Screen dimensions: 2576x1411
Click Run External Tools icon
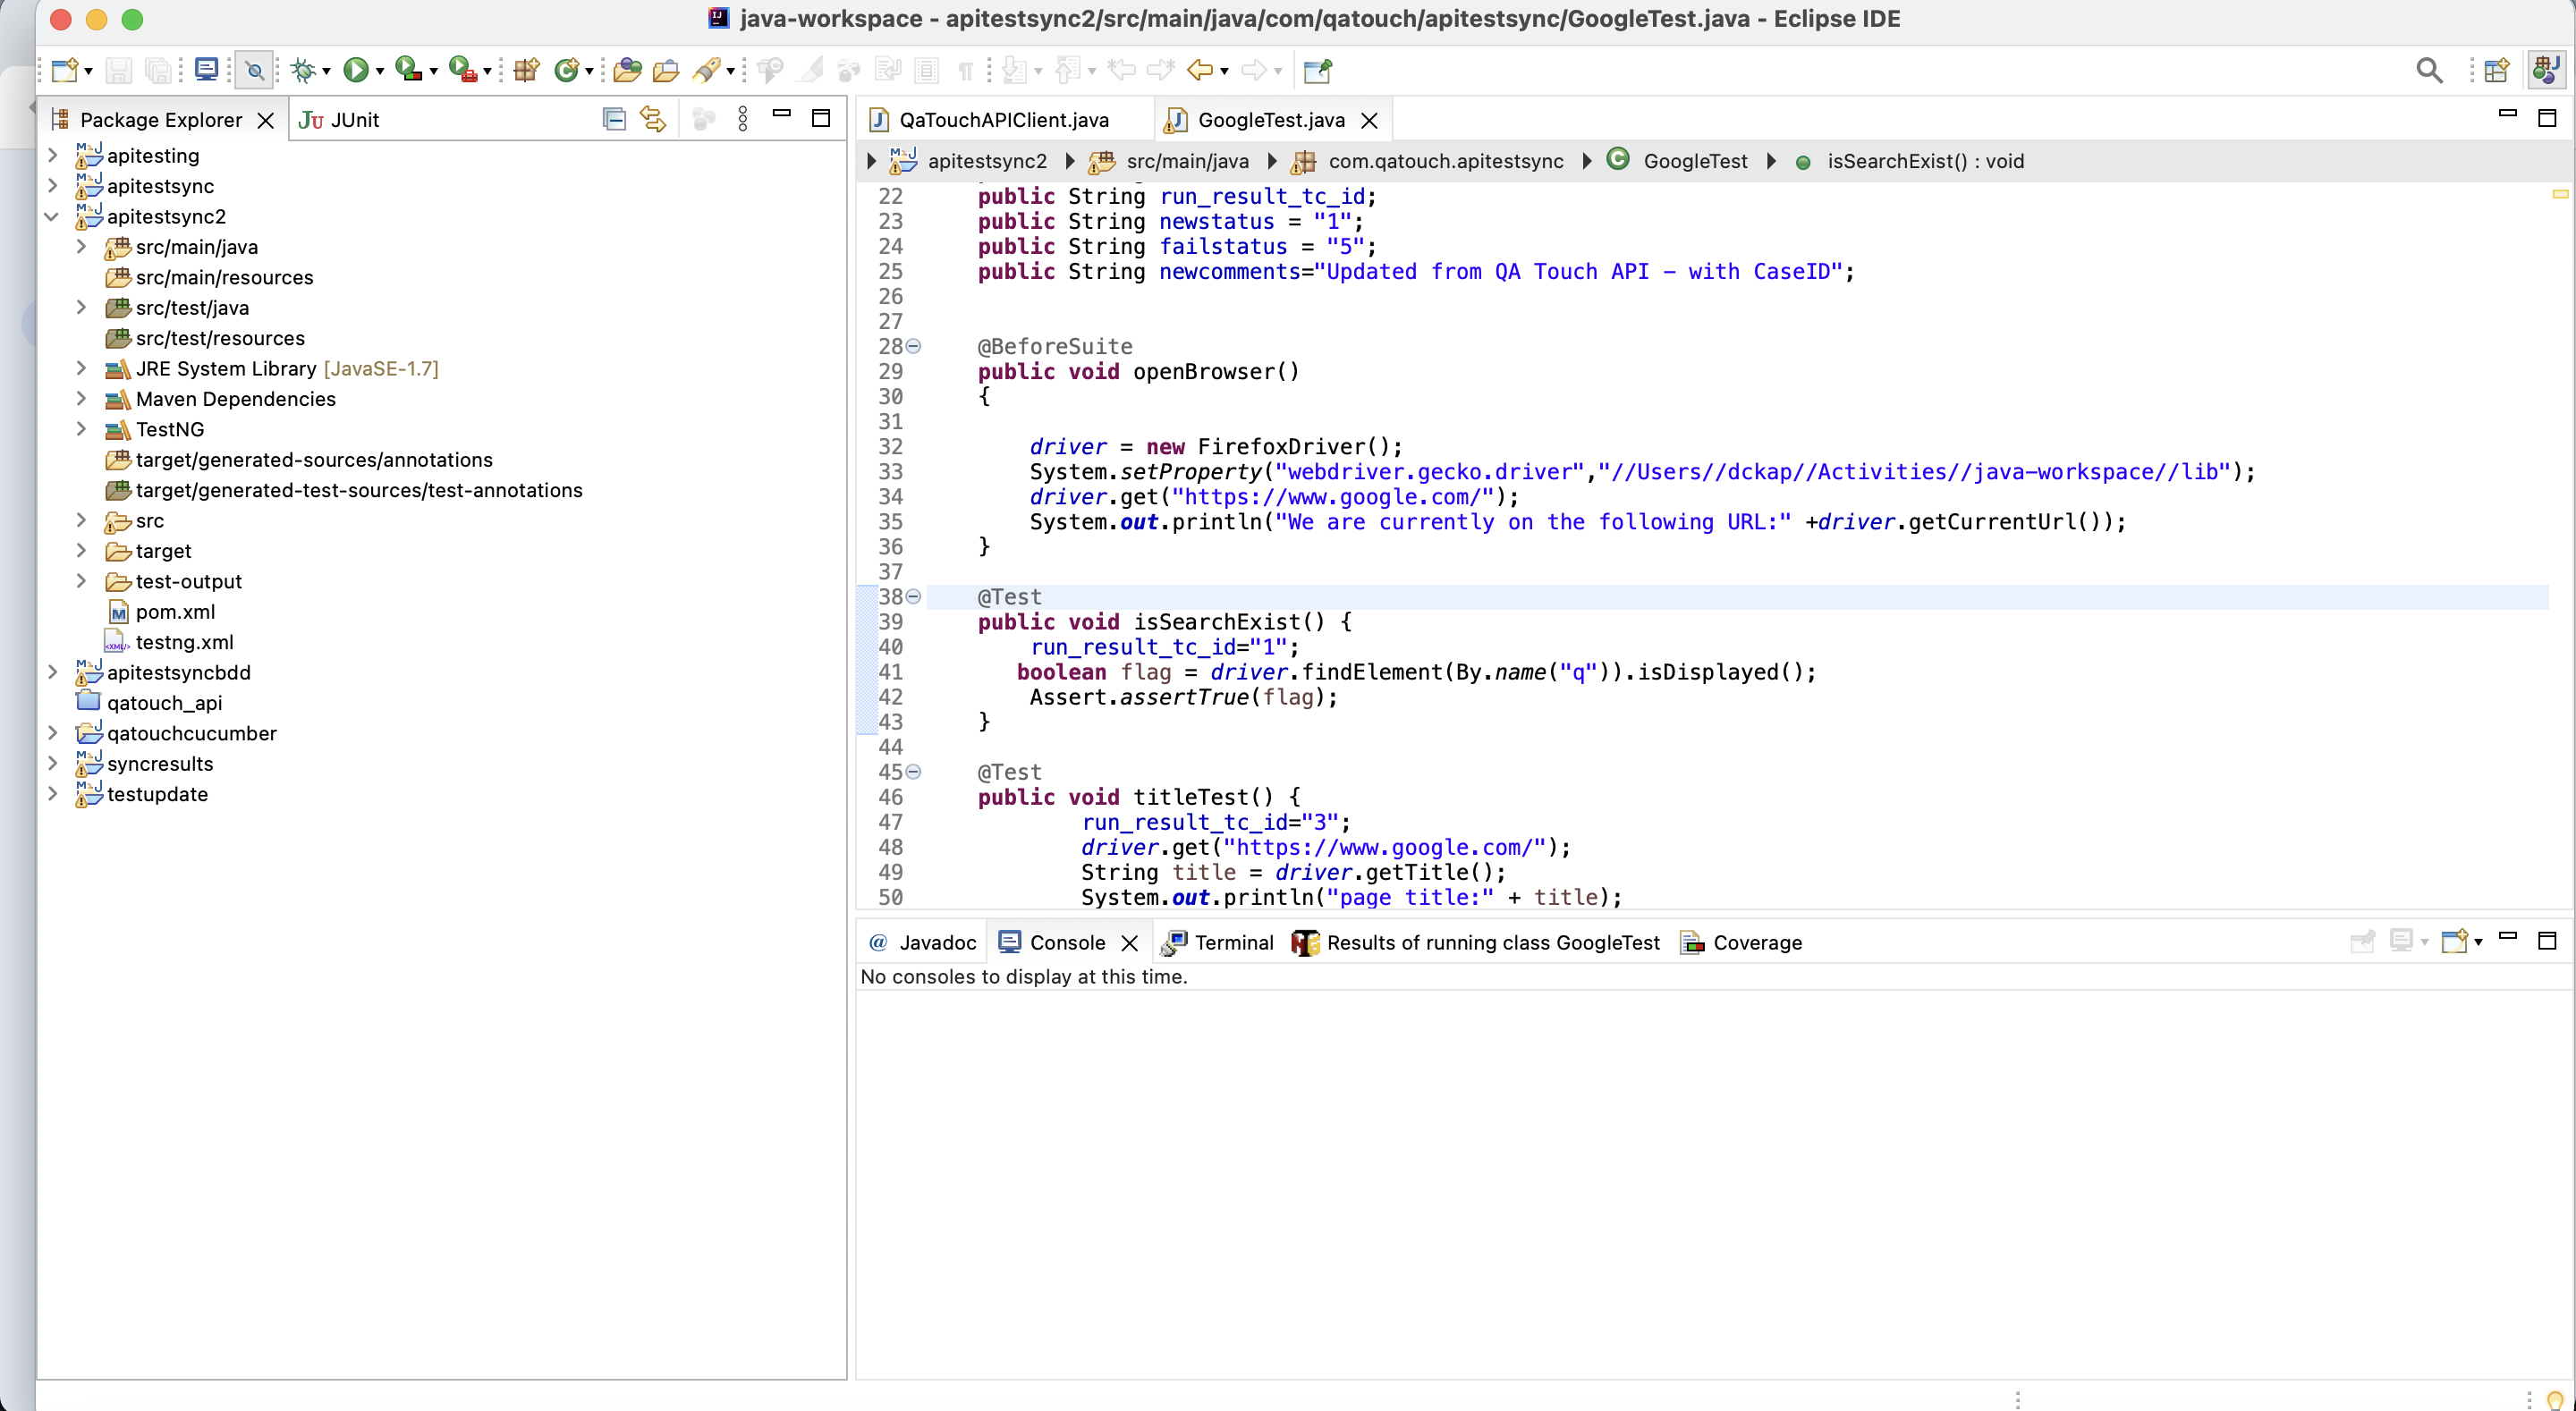pos(462,70)
